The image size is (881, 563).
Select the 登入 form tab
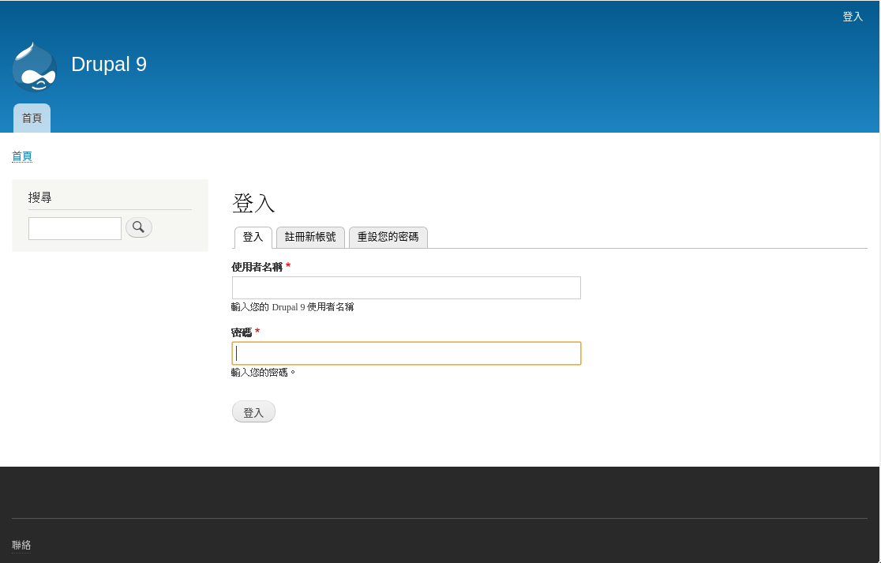point(253,237)
